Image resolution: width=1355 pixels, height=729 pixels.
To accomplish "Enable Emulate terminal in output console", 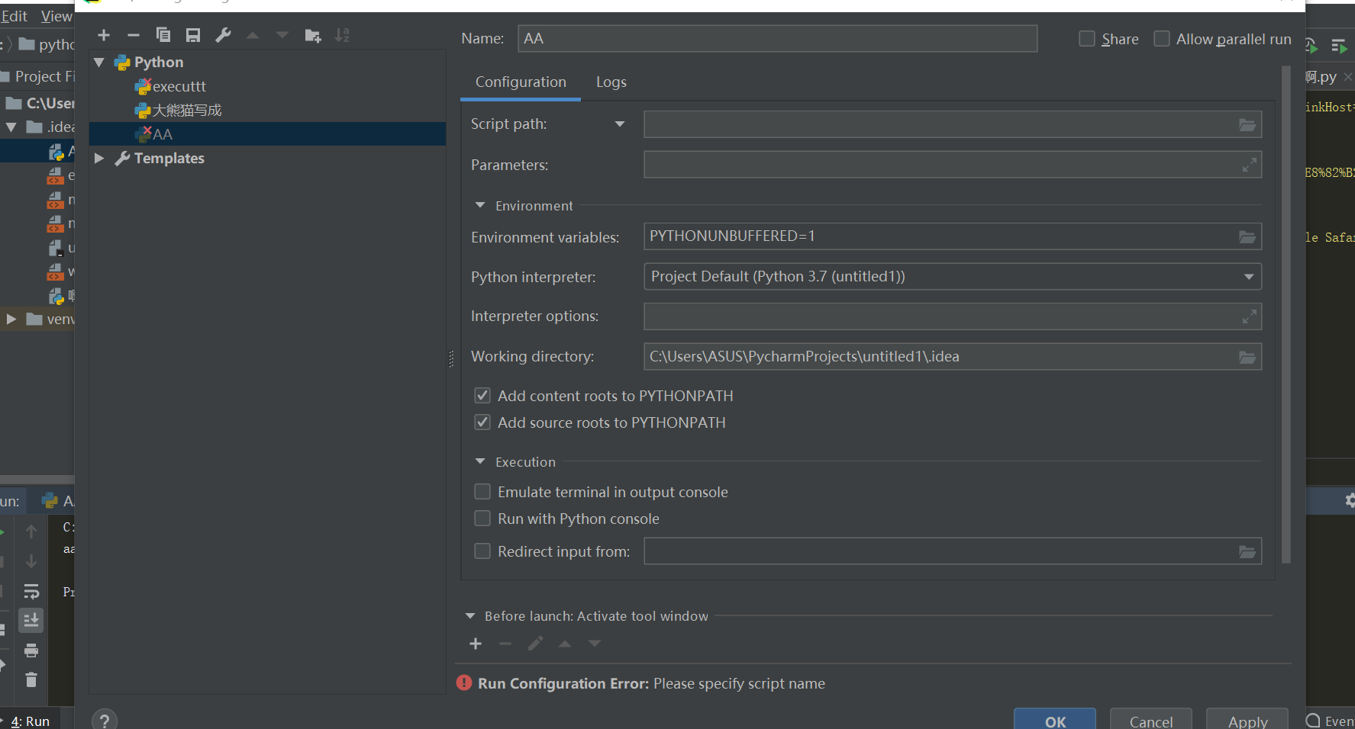I will pos(482,491).
